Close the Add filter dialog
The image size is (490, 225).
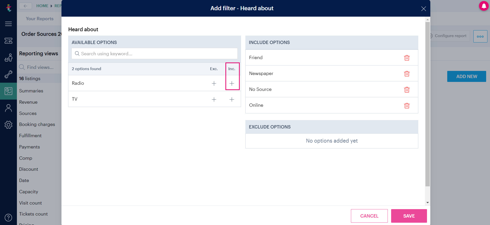tap(424, 9)
